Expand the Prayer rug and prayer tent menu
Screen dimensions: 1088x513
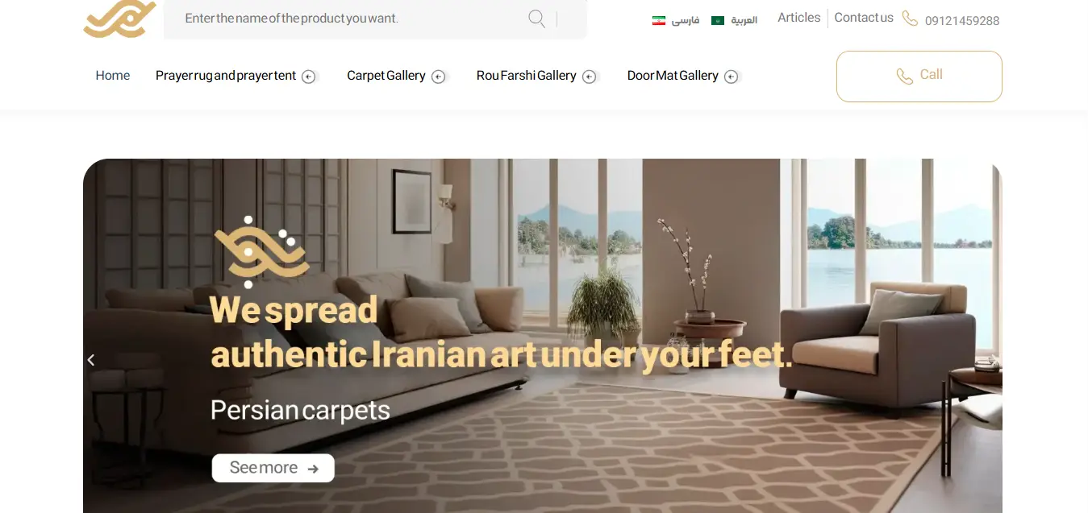(x=308, y=77)
